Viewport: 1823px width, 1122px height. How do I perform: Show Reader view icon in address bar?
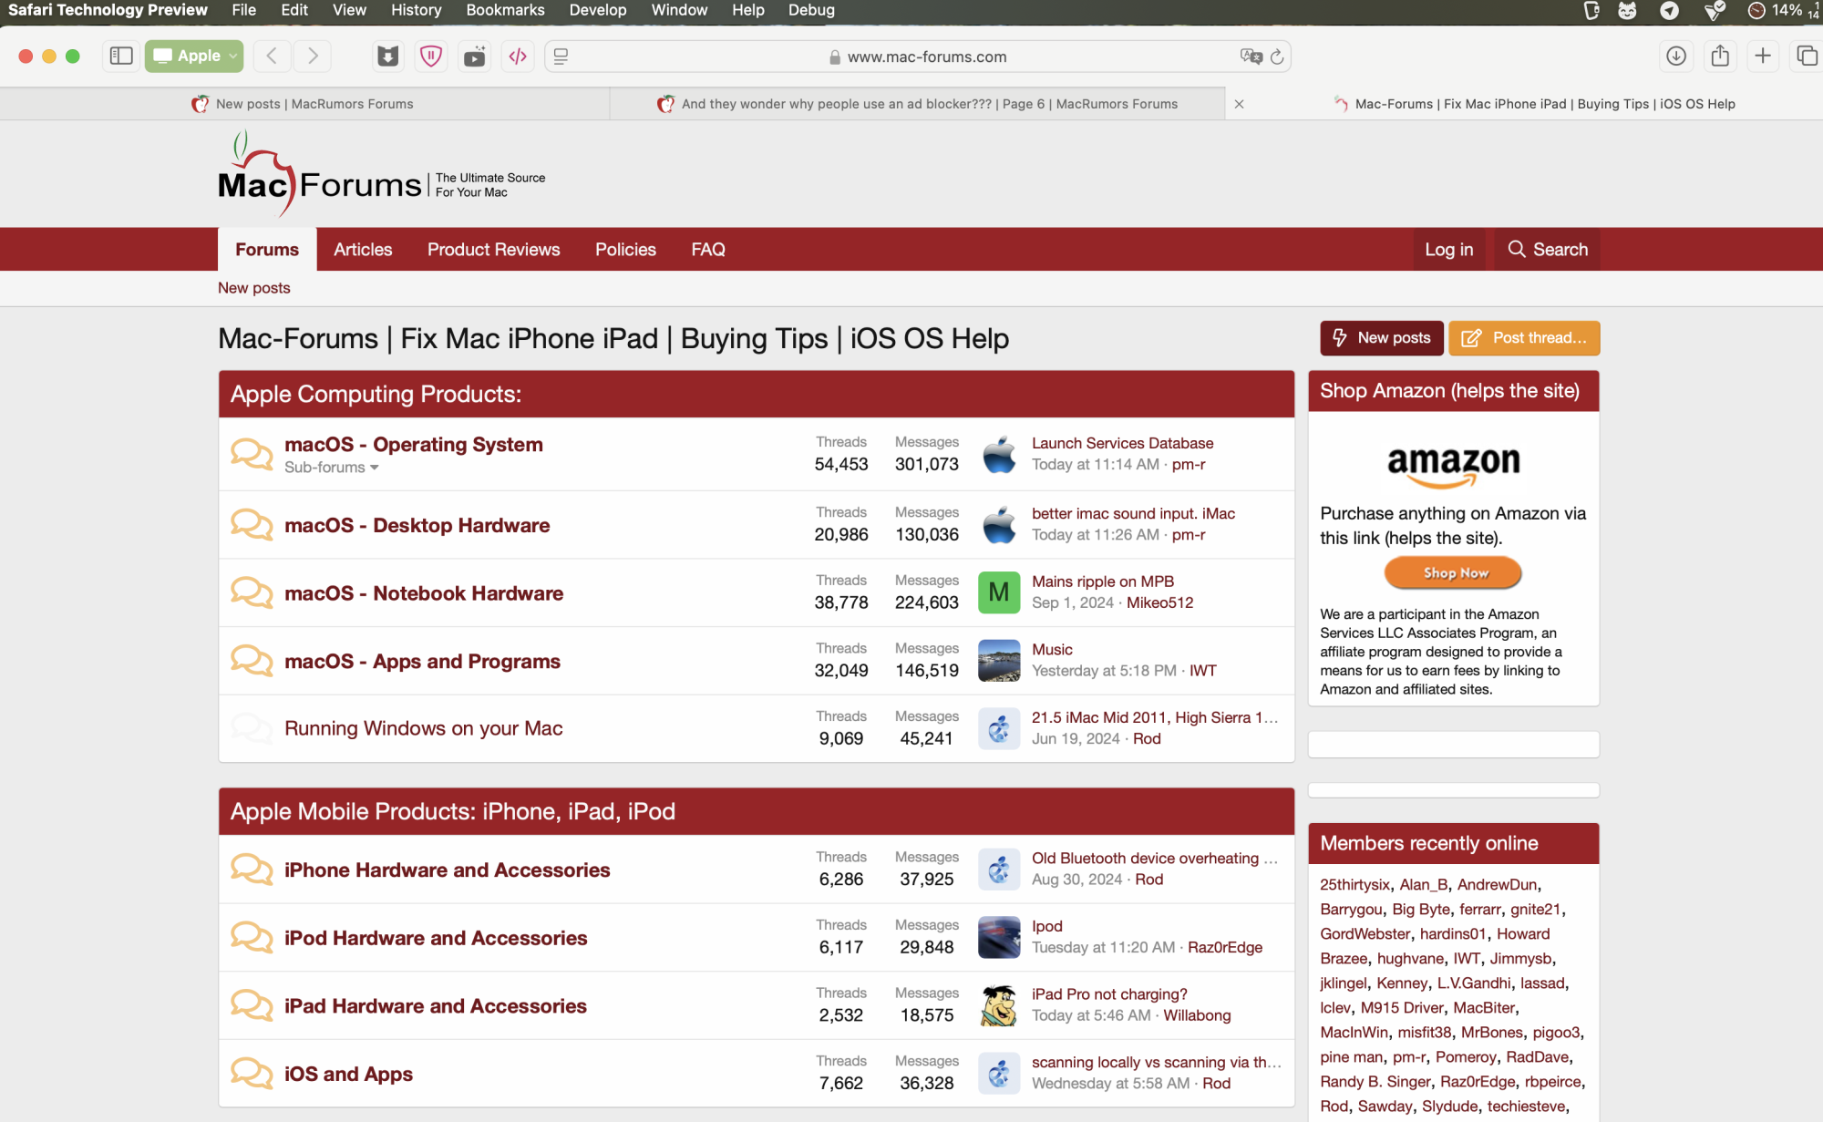[x=561, y=57]
